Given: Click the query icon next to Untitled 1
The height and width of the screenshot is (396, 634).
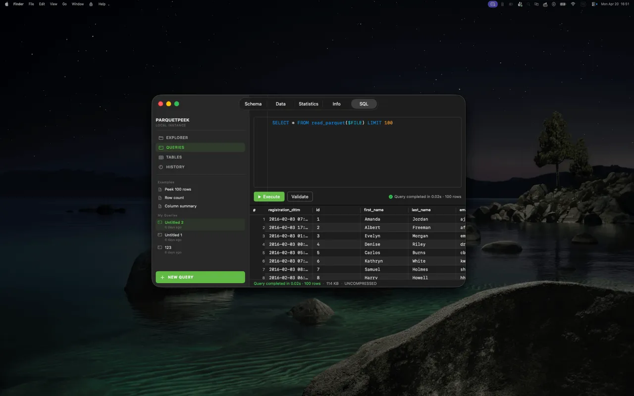Looking at the screenshot, I should 159,235.
